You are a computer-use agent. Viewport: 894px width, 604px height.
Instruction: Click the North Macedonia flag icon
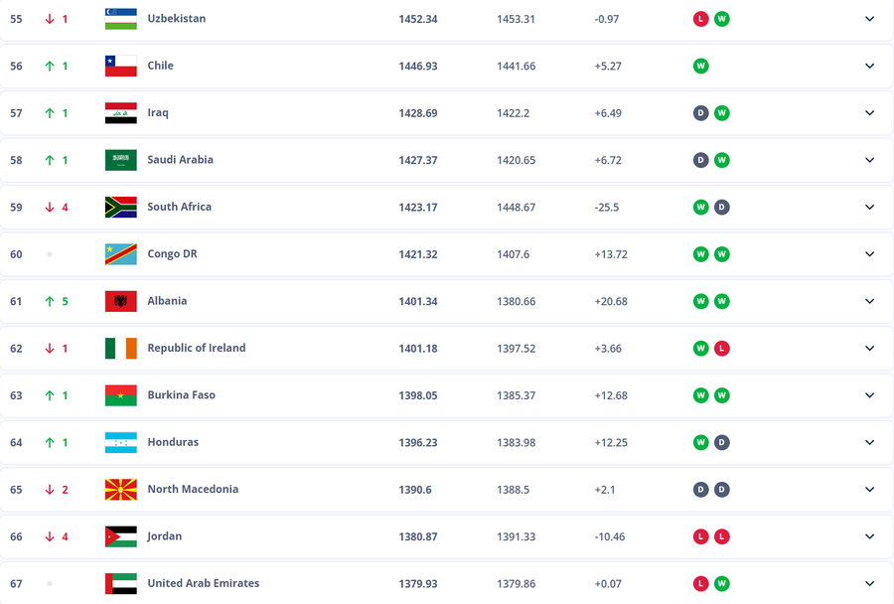[x=120, y=490]
